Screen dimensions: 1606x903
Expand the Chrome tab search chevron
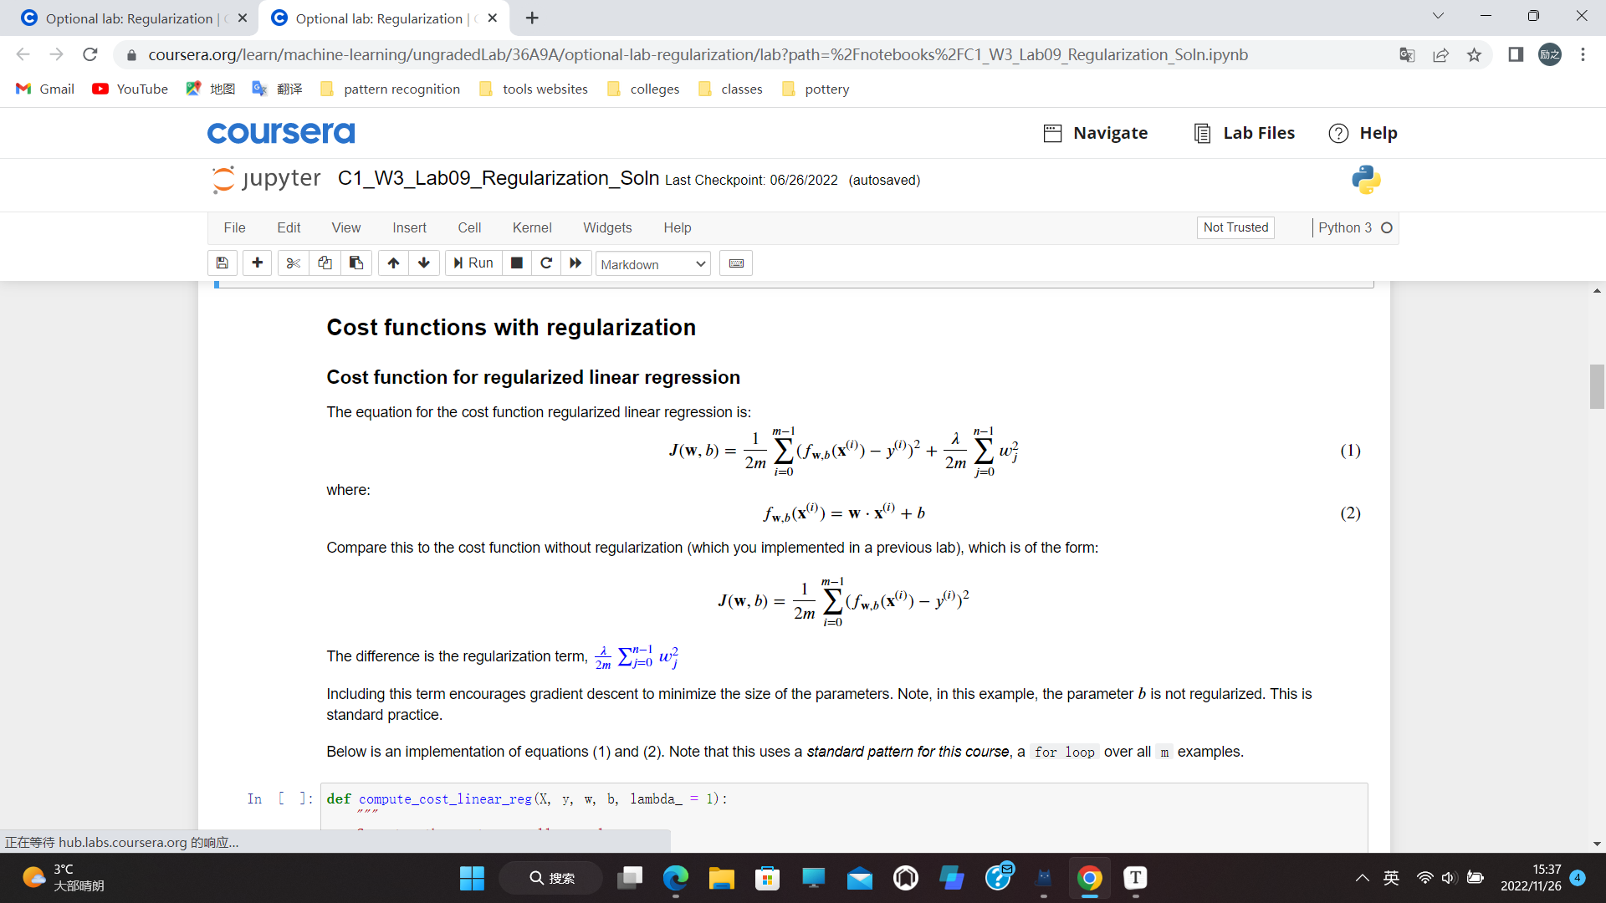[x=1439, y=15]
